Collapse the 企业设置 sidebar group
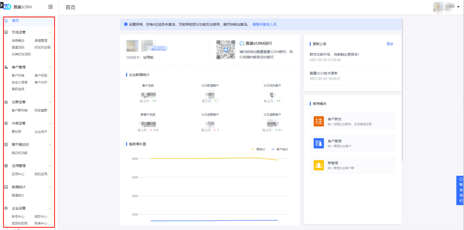The width and height of the screenshot is (464, 230). click(50, 208)
